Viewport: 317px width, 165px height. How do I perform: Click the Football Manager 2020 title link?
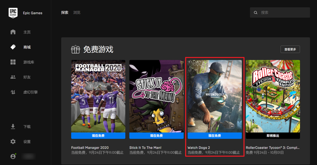(90, 148)
